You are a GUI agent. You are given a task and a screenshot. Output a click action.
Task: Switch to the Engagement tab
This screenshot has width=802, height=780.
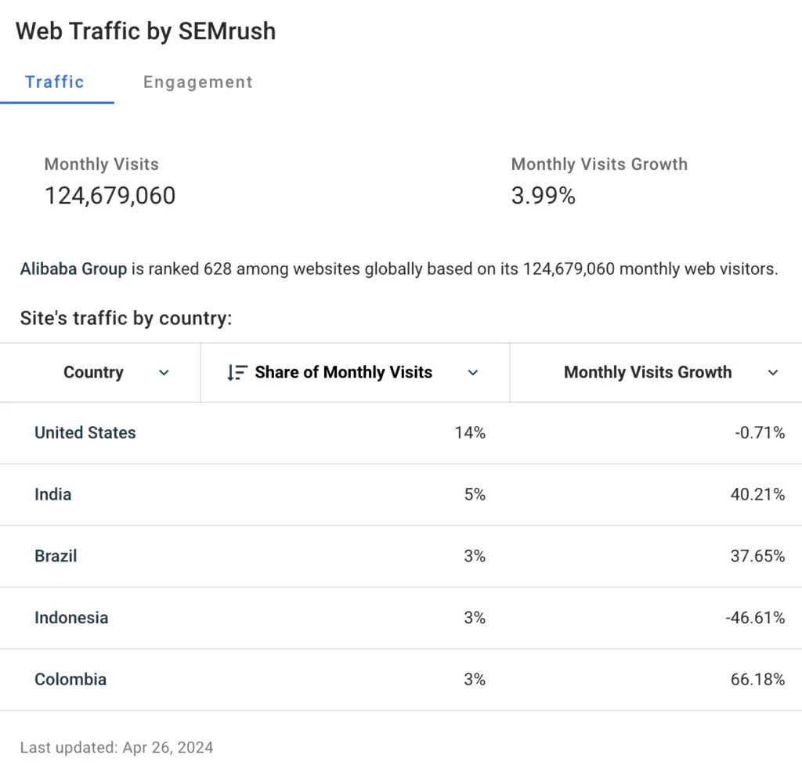pos(197,82)
